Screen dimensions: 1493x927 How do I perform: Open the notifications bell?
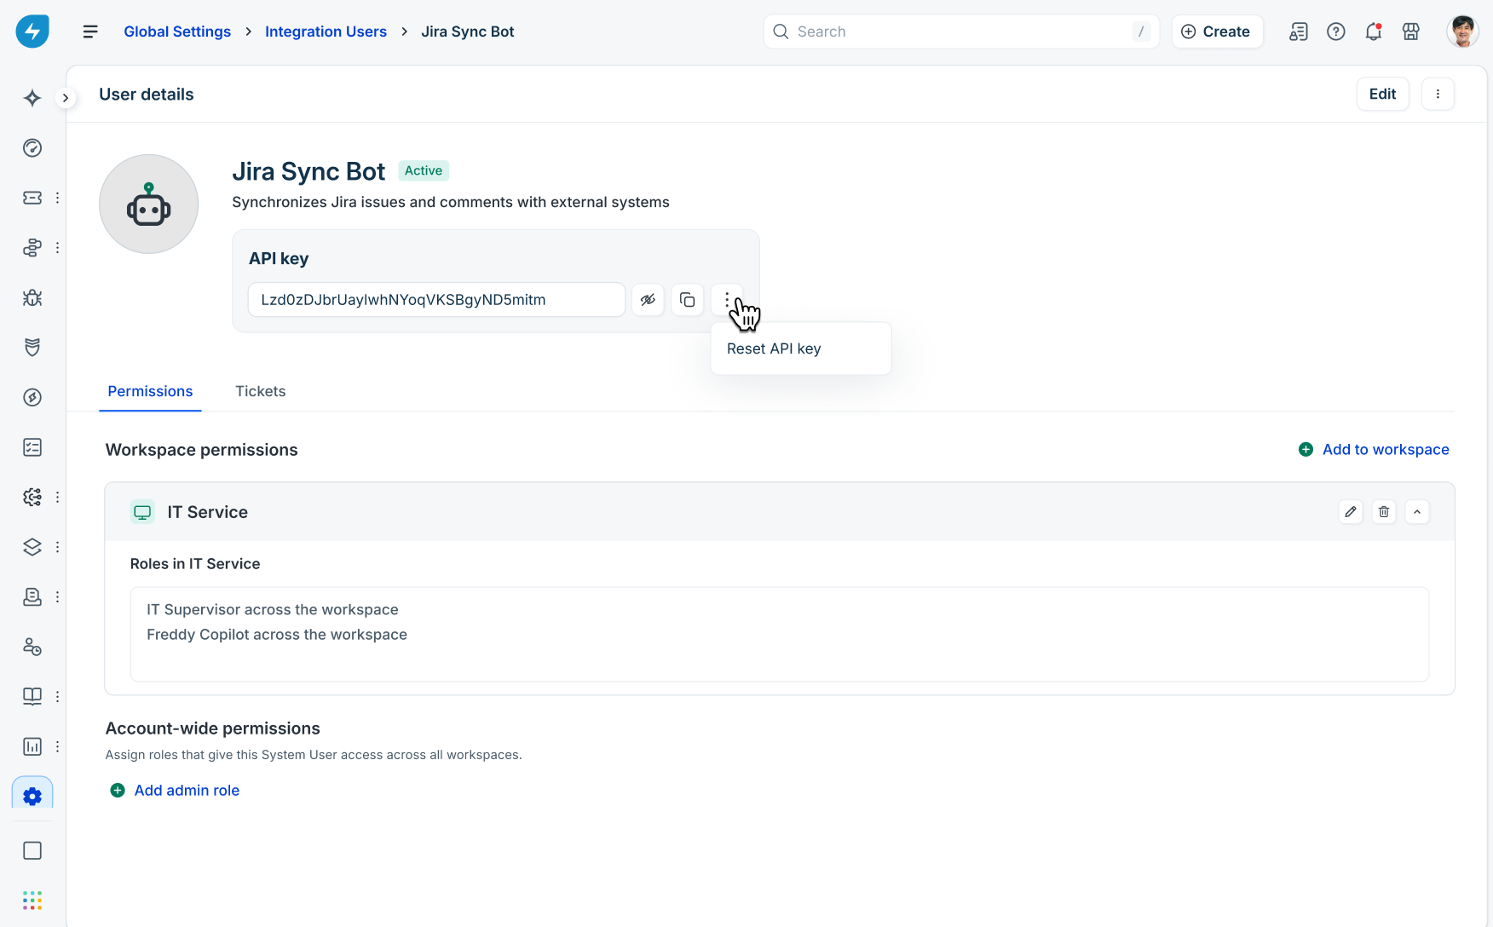(1374, 32)
